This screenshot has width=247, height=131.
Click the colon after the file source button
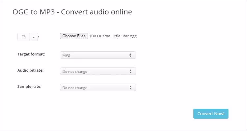coord(39,37)
